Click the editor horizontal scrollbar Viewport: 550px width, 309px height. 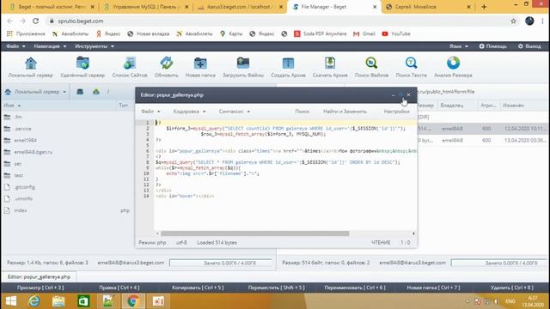(x=254, y=233)
